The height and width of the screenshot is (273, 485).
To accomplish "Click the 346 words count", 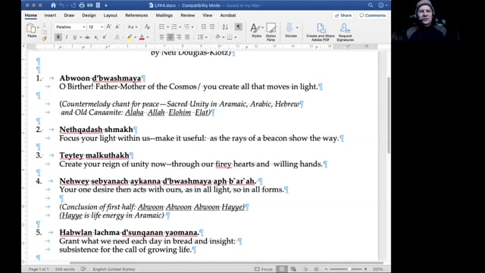I will coord(64,269).
